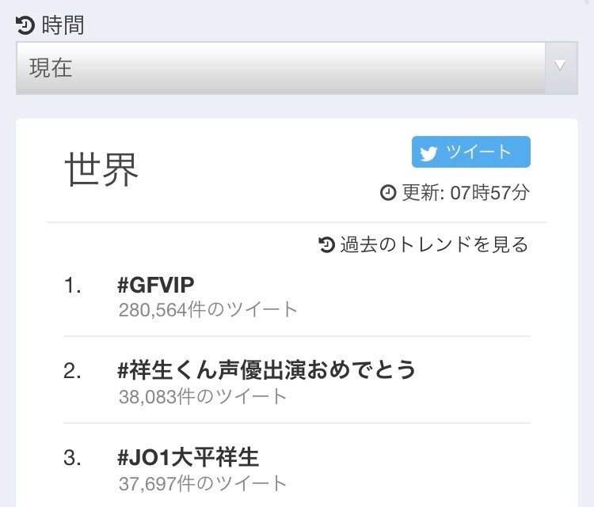Click rank number 2. in trend list
The height and width of the screenshot is (507, 594).
[72, 371]
